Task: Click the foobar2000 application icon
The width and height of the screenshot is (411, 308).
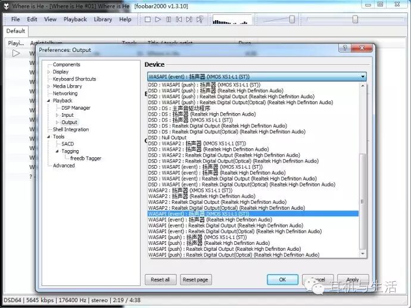Action: click(7, 6)
